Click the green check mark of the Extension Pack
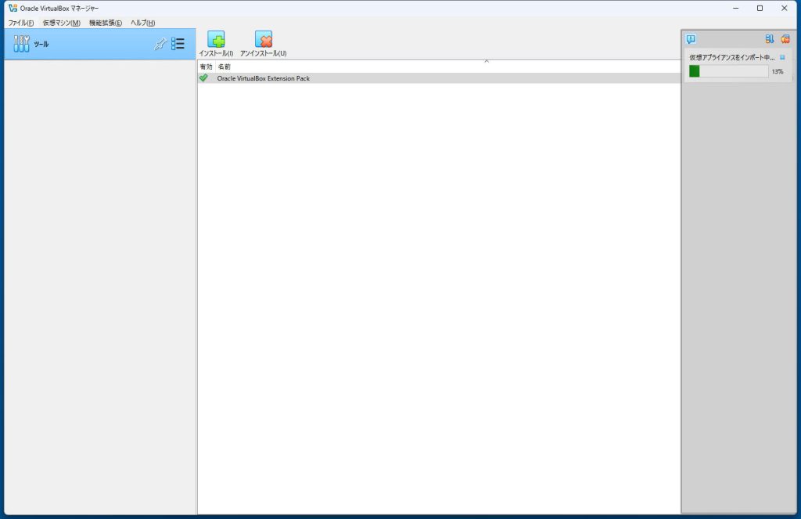The image size is (801, 519). point(204,78)
